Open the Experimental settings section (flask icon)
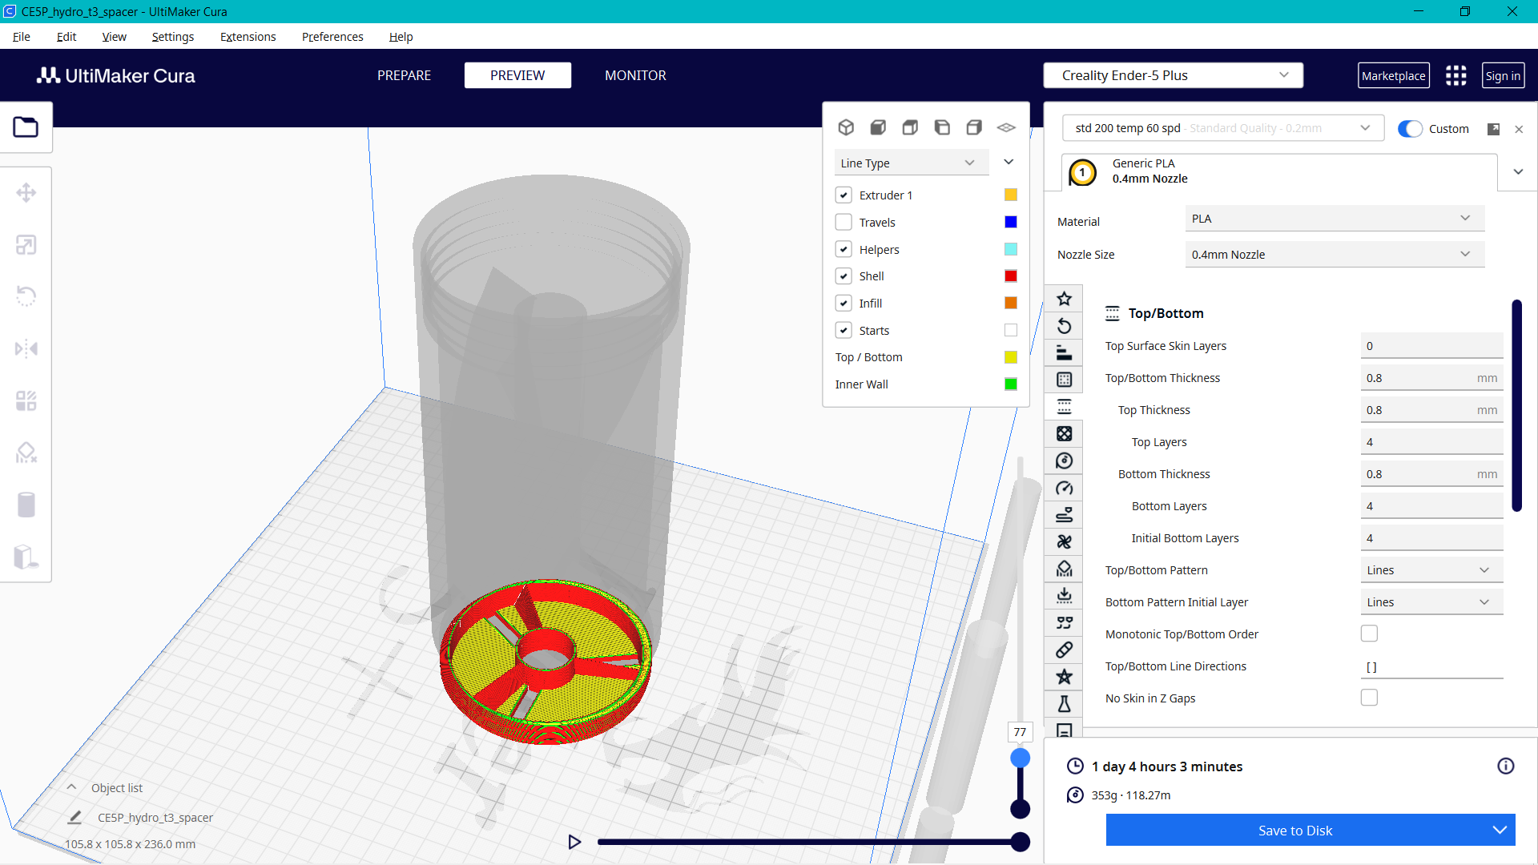Screen dimensions: 1538x865 1064,704
